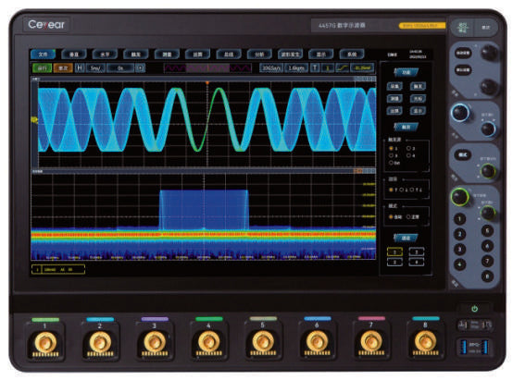Open the 文件 (File) menu
The height and width of the screenshot is (380, 513).
click(43, 55)
